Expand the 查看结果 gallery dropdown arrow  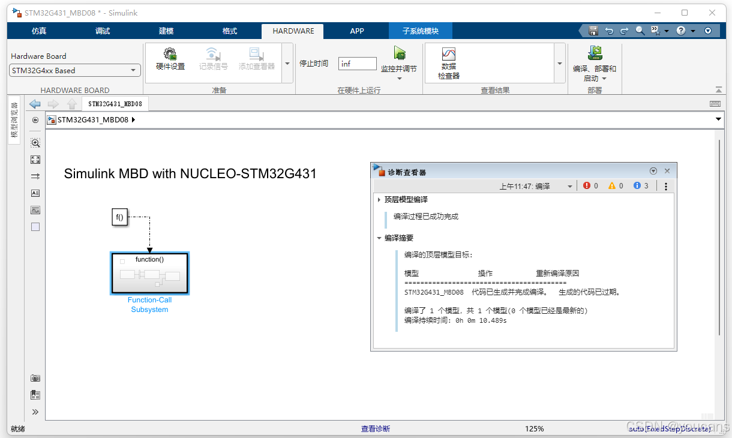pyautogui.click(x=560, y=63)
